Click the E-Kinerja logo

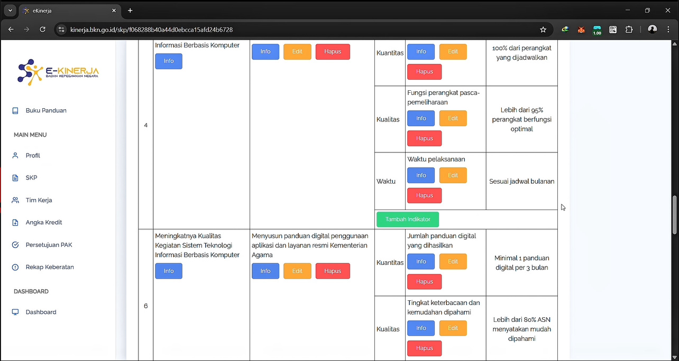pyautogui.click(x=58, y=72)
